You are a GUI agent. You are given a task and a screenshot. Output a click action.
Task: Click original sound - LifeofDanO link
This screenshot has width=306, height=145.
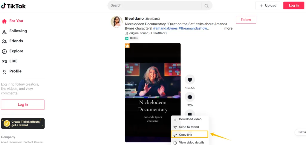pyautogui.click(x=148, y=33)
